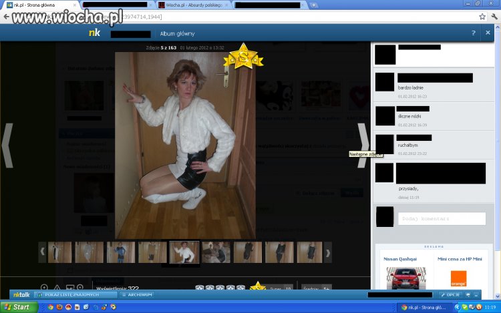Open gallery help with the question mark
The image size is (501, 313).
(474, 33)
